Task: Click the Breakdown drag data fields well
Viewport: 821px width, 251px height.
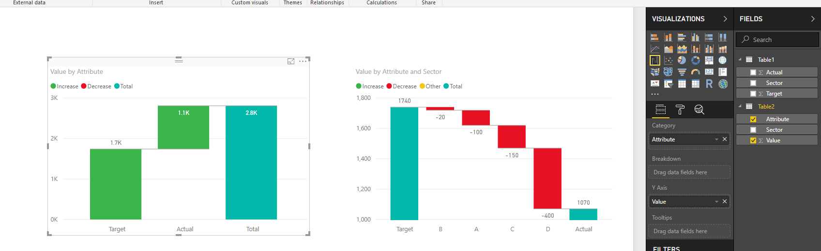Action: (689, 172)
